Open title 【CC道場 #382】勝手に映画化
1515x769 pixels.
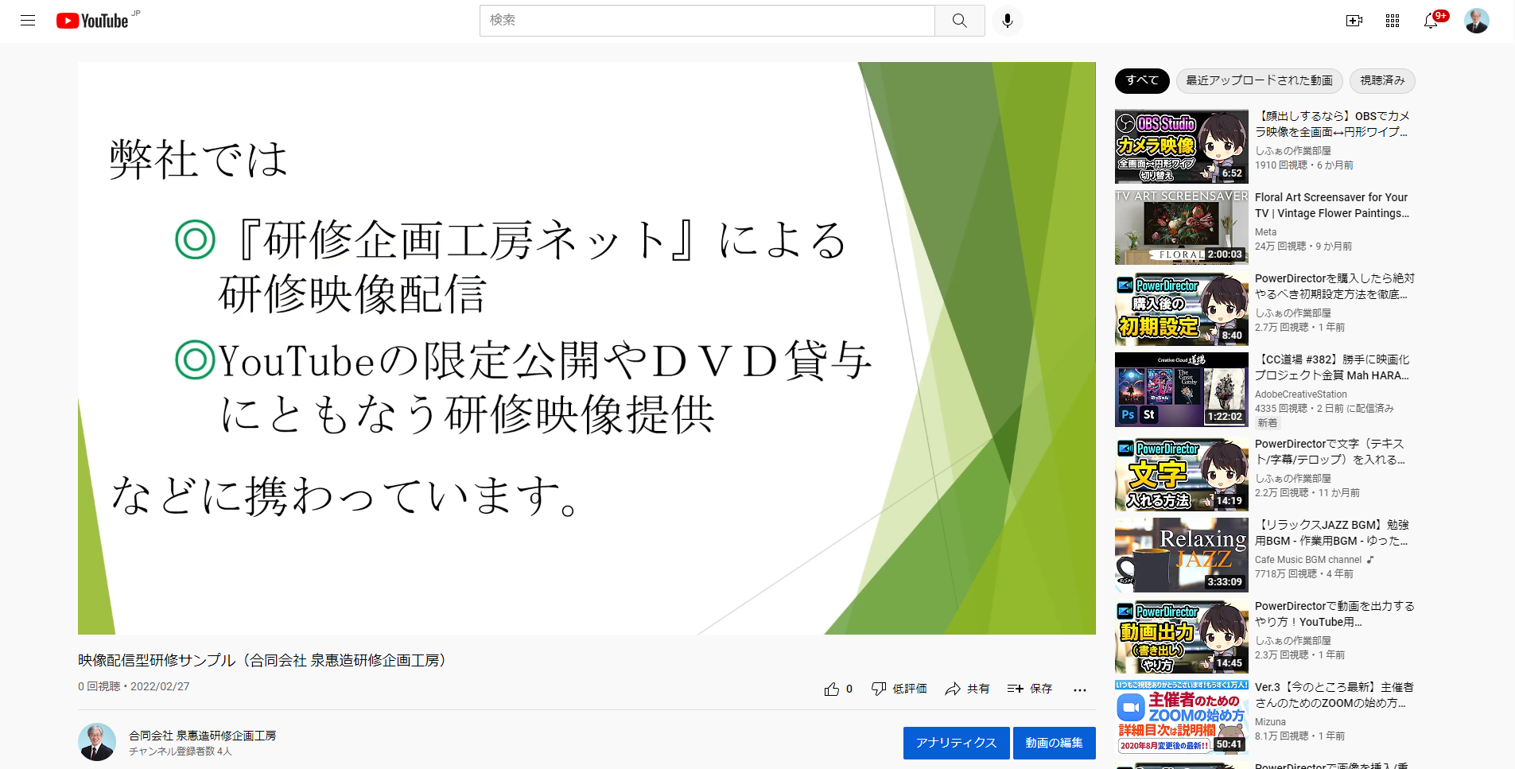tap(1332, 367)
